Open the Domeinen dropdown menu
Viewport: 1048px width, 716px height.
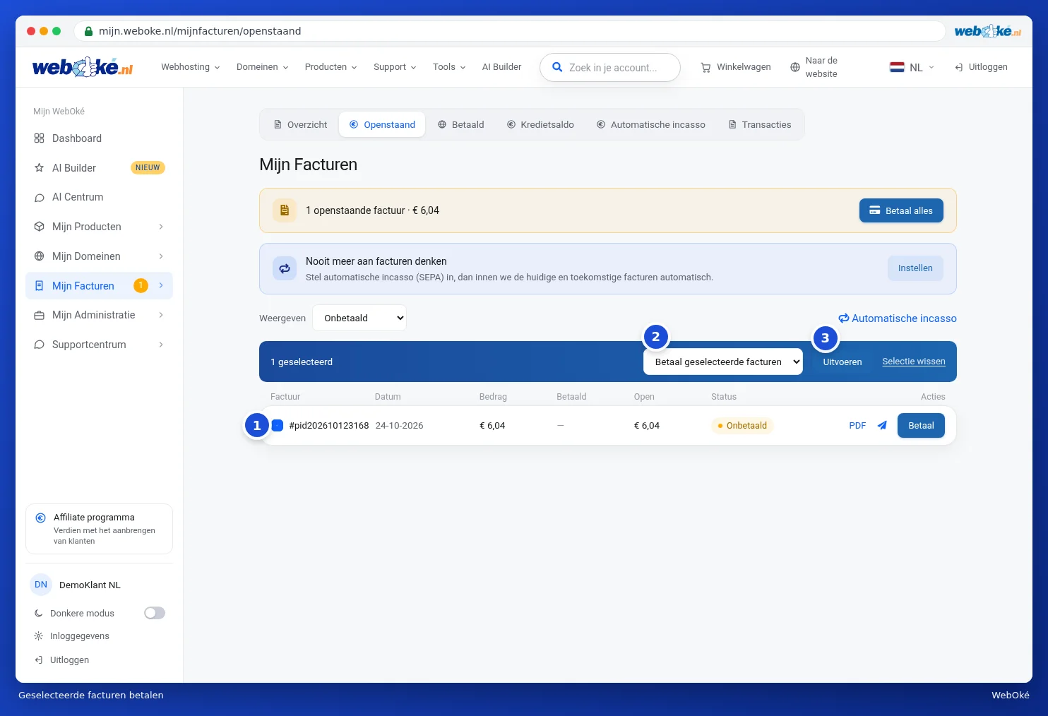[x=263, y=67]
